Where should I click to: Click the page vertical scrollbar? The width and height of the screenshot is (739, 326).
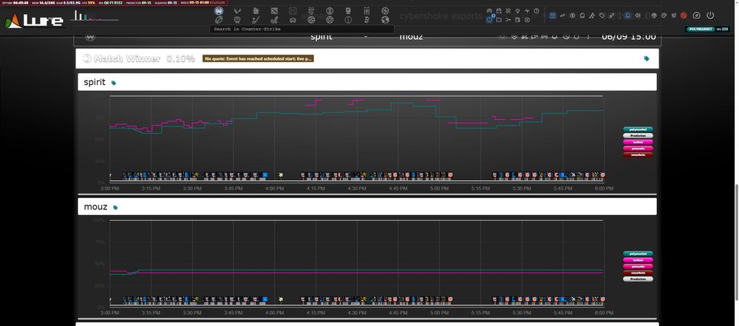click(736, 243)
